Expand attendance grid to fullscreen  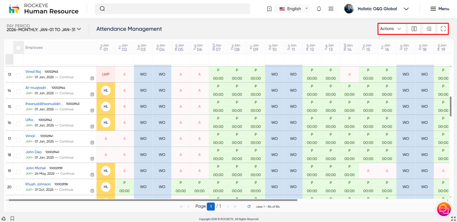click(443, 29)
